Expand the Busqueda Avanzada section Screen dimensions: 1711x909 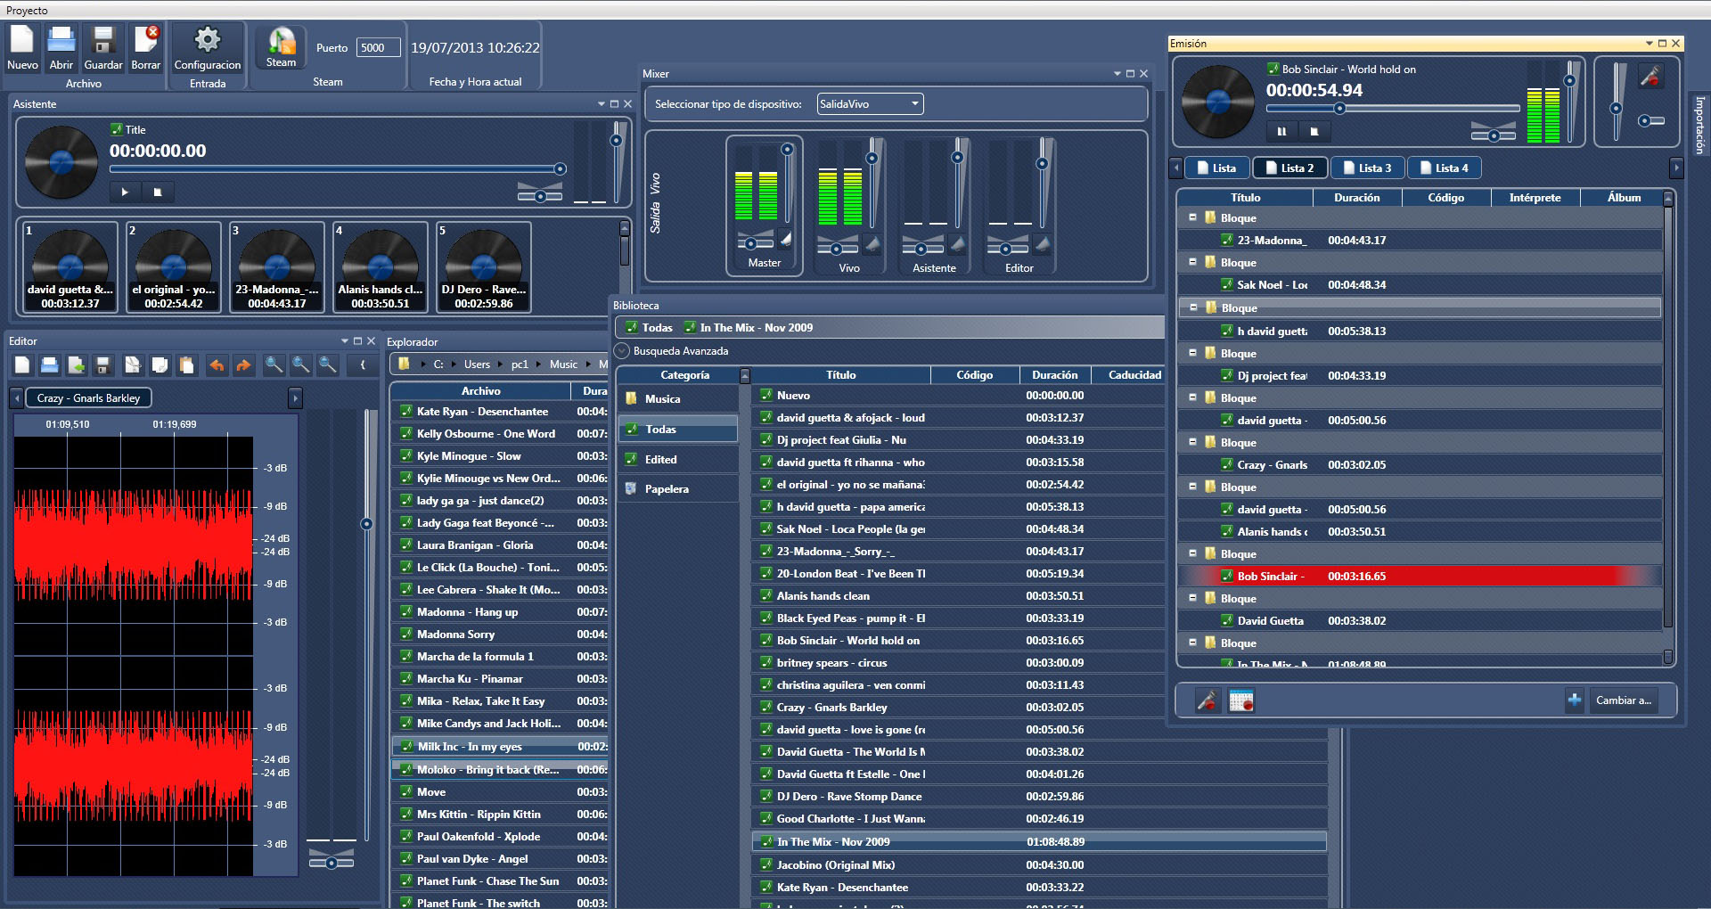pos(623,351)
